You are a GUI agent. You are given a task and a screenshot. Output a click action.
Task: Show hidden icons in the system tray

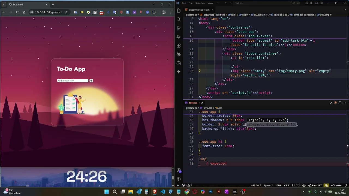[303, 192]
